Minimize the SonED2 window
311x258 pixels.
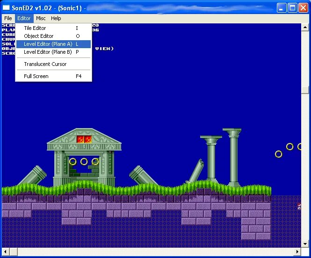(281, 8)
